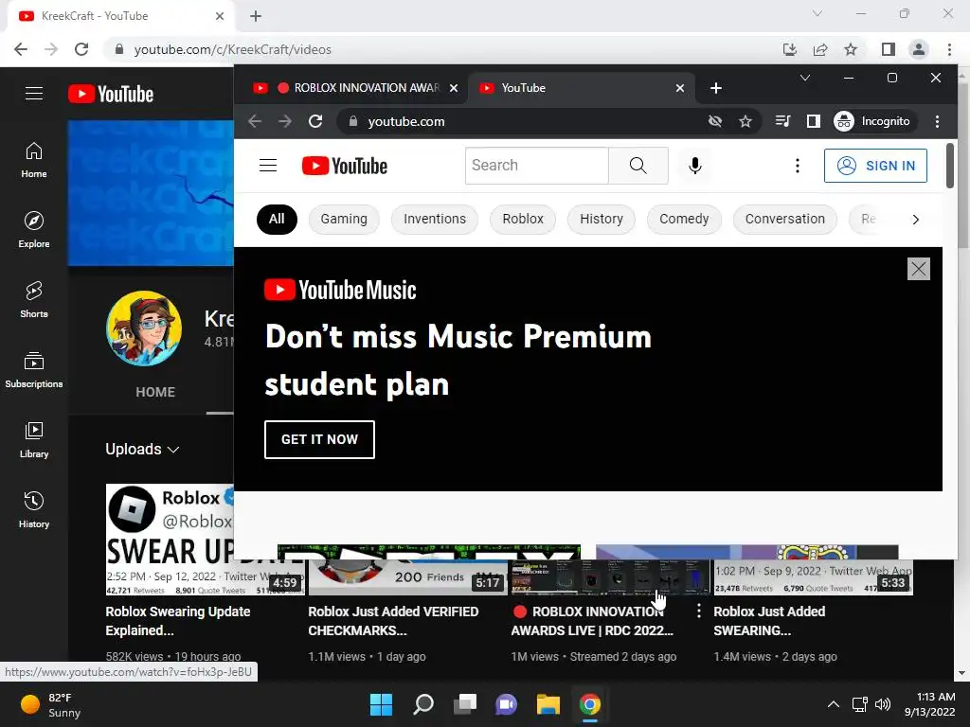Reload the incognito youtube.com page
This screenshot has height=727, width=970.
315,121
